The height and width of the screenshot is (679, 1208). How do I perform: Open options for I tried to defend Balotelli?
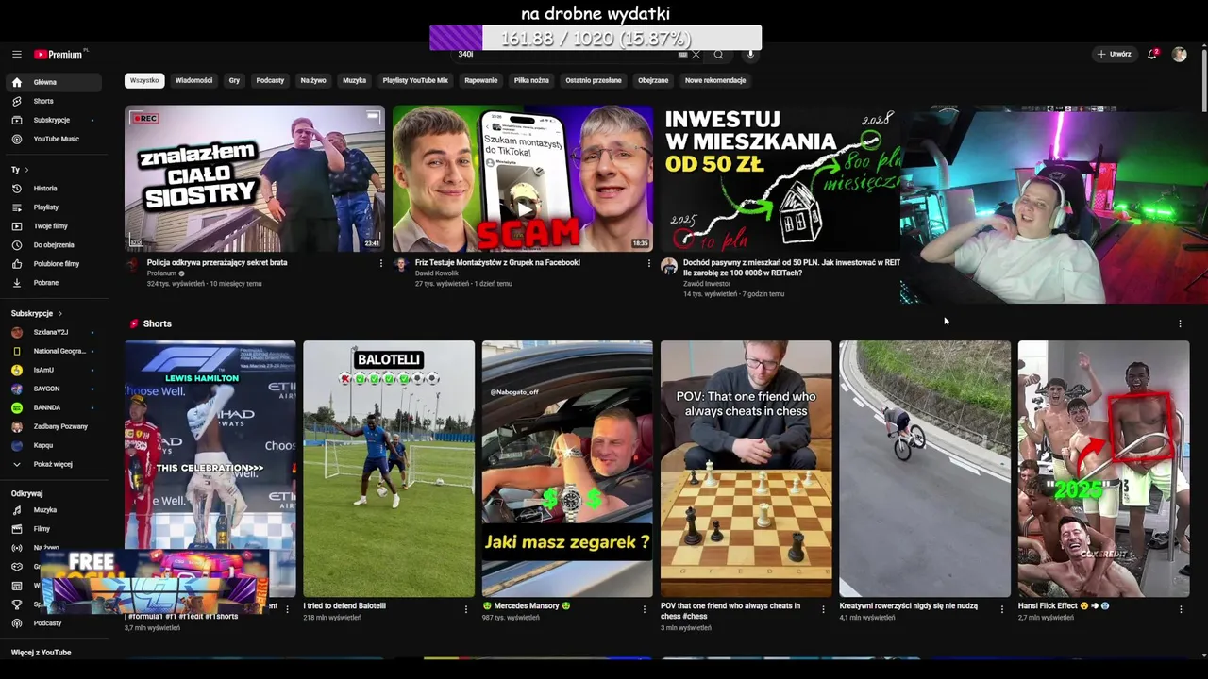[x=465, y=609]
